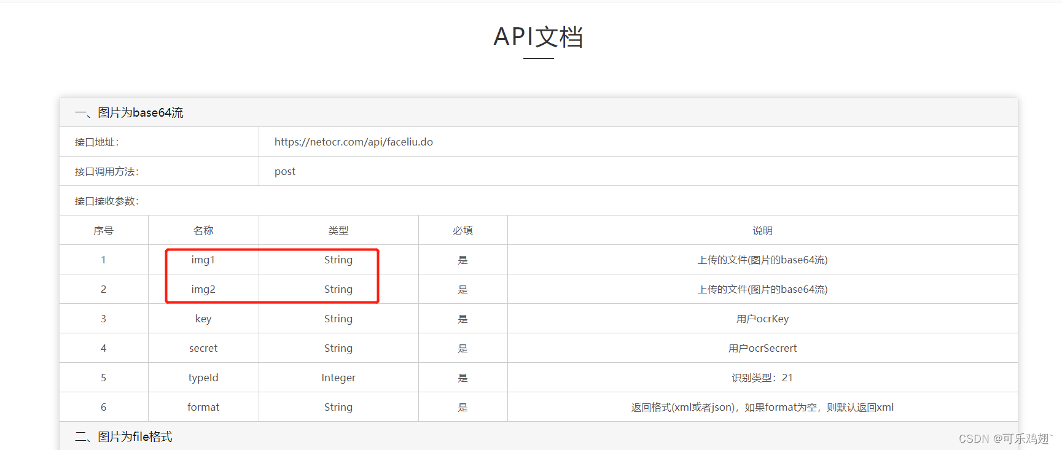The height and width of the screenshot is (450, 1062).
Task: Select the img1 parameter name cell
Action: pos(203,260)
